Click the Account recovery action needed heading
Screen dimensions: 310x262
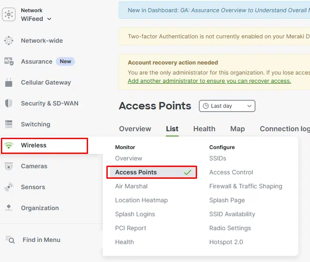(x=173, y=62)
